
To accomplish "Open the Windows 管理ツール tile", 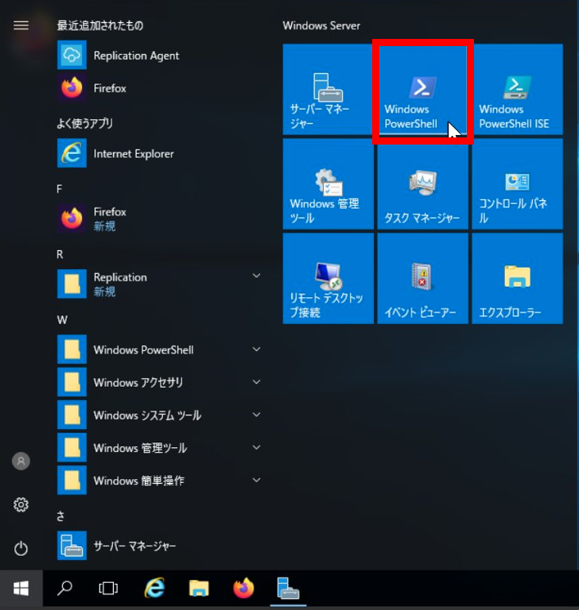I will pyautogui.click(x=328, y=184).
